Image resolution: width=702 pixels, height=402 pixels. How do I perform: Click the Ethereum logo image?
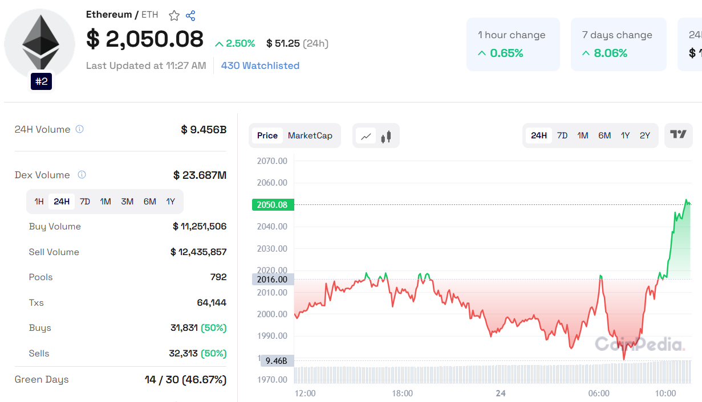click(40, 43)
